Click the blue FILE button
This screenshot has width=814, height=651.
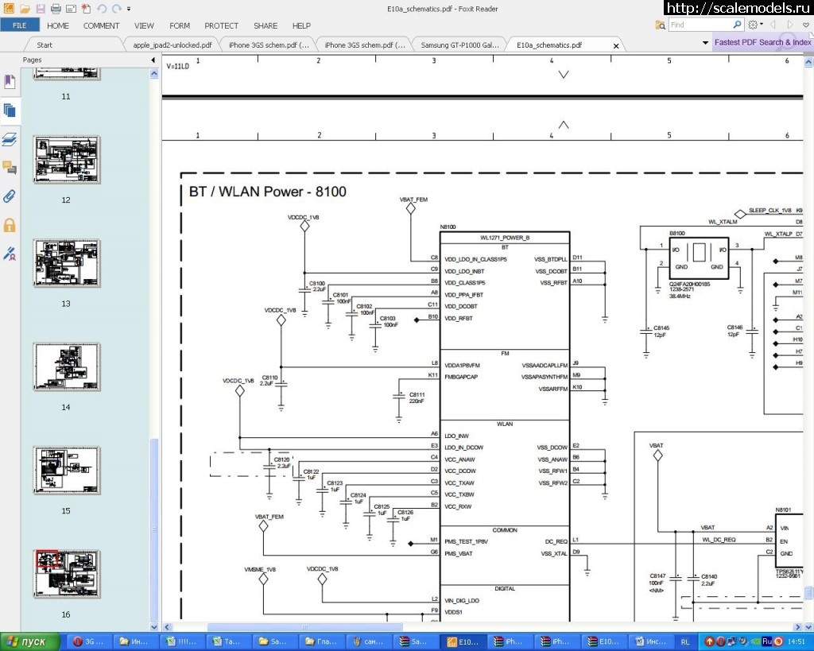[19, 25]
